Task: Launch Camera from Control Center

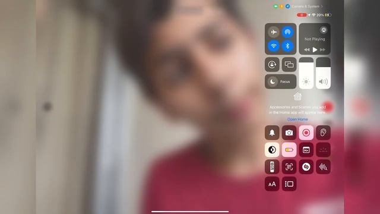Action: coord(289,133)
